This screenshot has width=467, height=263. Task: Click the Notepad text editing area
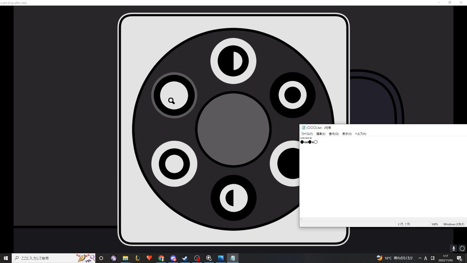coord(383,177)
